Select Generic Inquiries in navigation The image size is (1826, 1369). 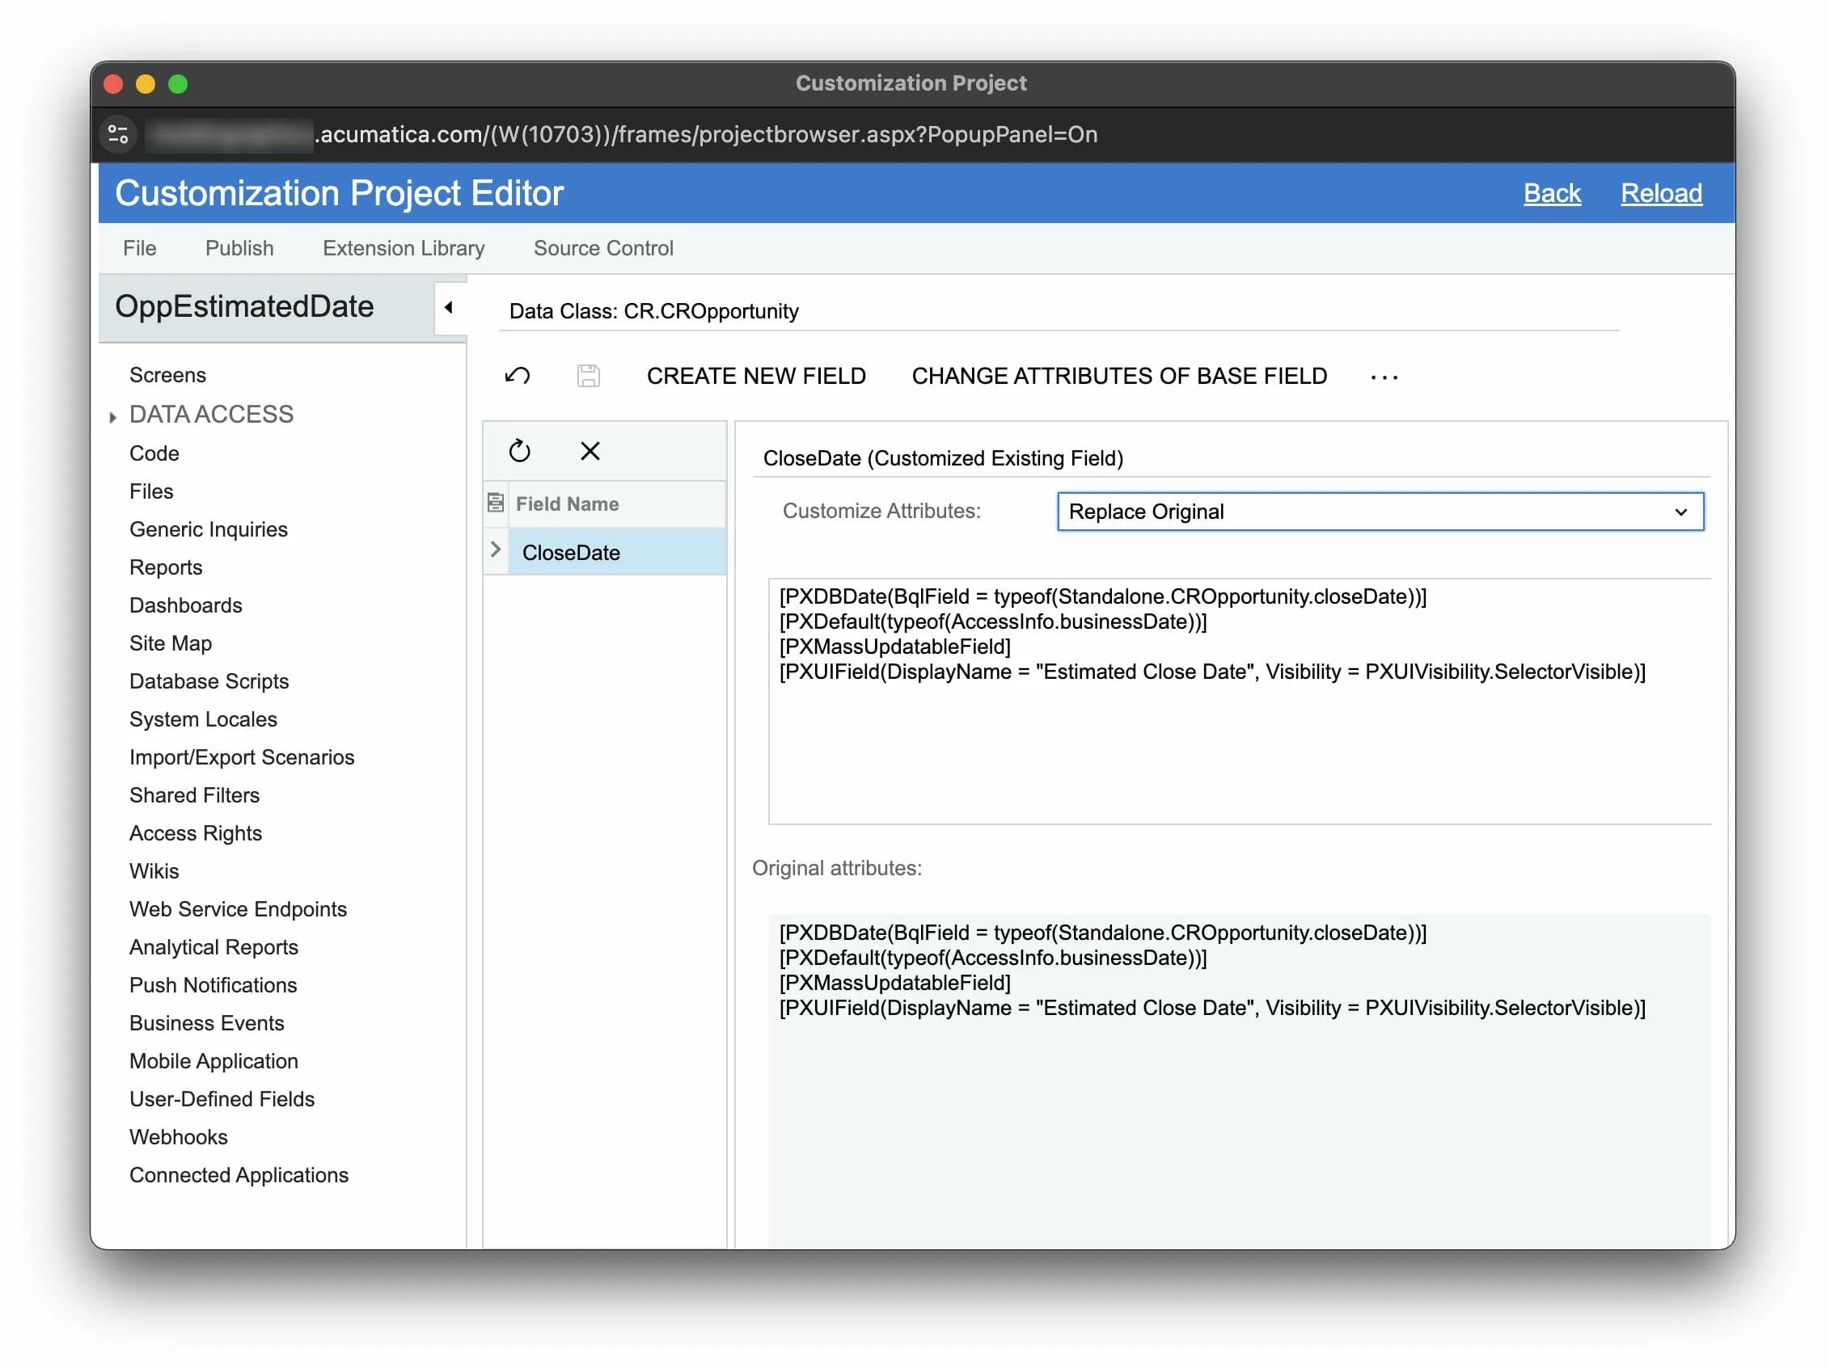[208, 529]
